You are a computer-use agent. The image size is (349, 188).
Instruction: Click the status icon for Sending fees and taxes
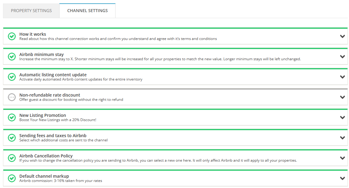pyautogui.click(x=12, y=138)
